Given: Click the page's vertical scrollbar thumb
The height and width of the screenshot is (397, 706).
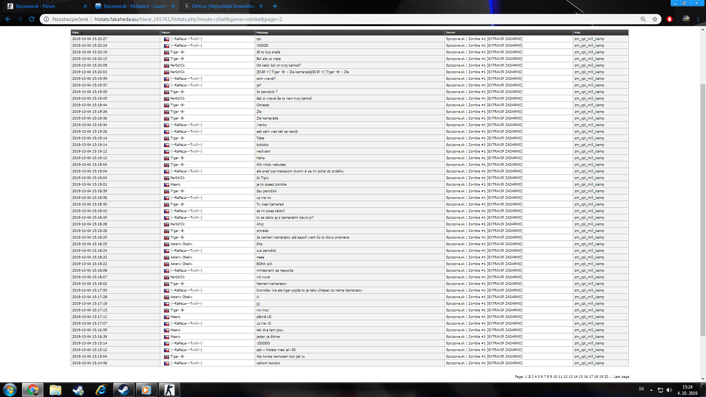Looking at the screenshot, I should (x=703, y=210).
